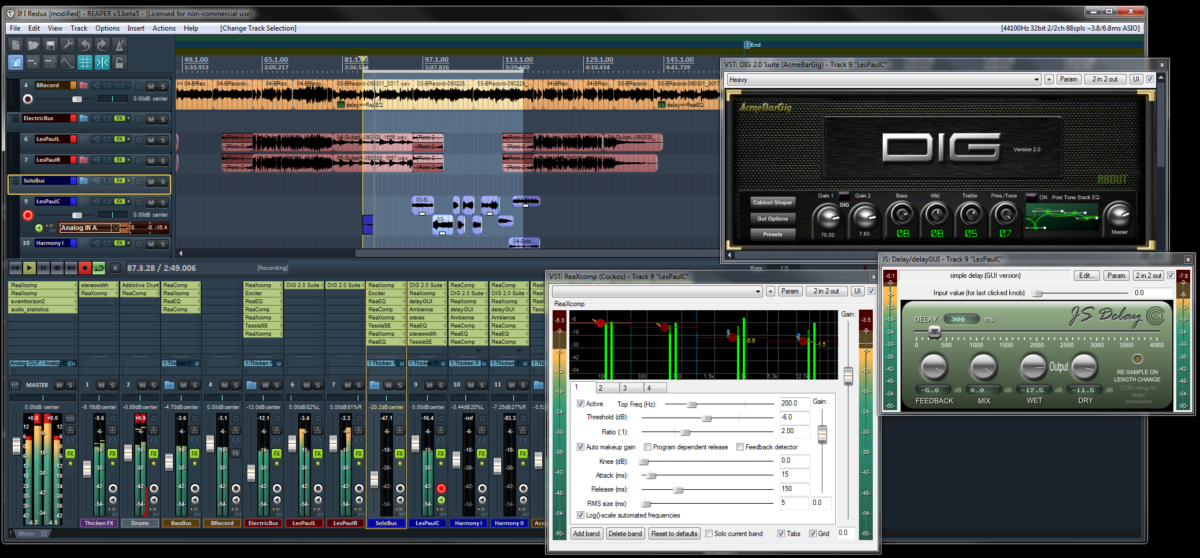
Task: Toggle SoloBus folder icon in track panel
Action: [x=83, y=181]
